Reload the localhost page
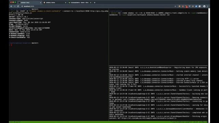Screen dimensions: 219x123 tap(18, 6)
